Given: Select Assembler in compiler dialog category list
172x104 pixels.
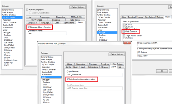Looking at the screenshot, I should tap(7, 20).
